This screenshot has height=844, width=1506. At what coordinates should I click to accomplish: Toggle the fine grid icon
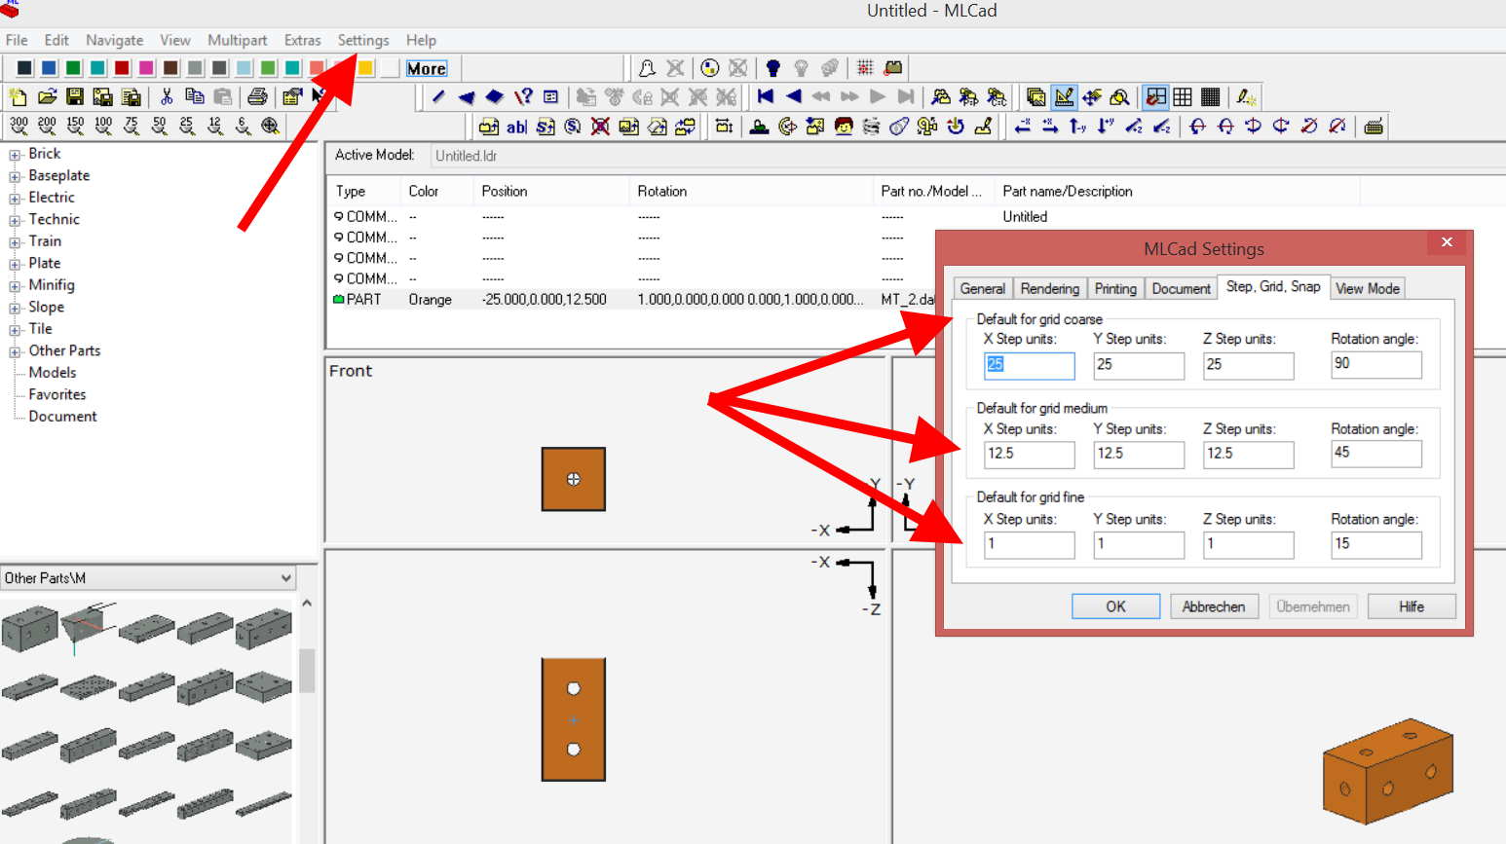[1210, 97]
